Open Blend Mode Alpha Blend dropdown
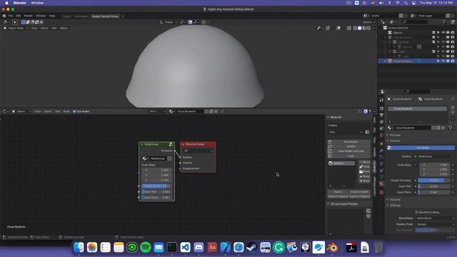This screenshot has width=457, height=257. point(435,218)
